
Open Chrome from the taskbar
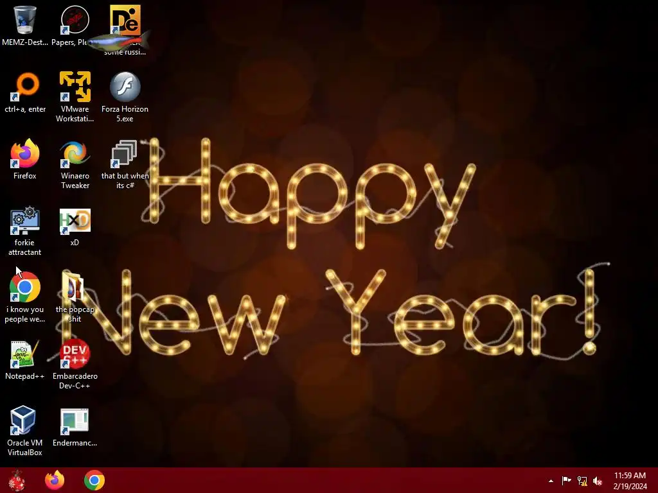click(x=94, y=480)
